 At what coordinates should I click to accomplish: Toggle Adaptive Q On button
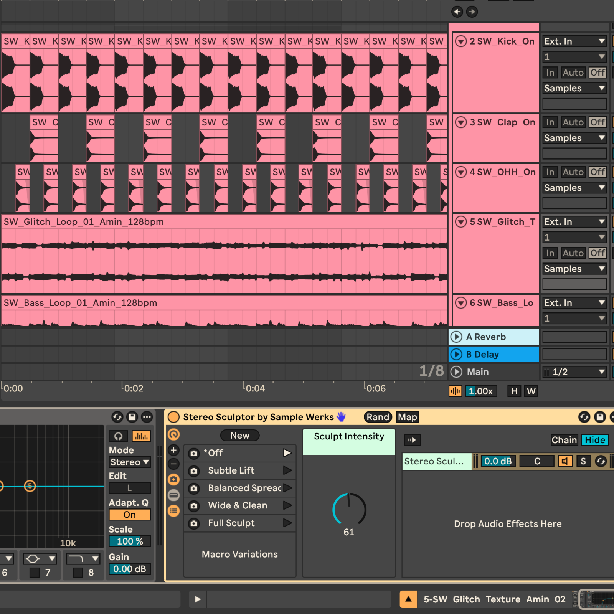tap(129, 515)
